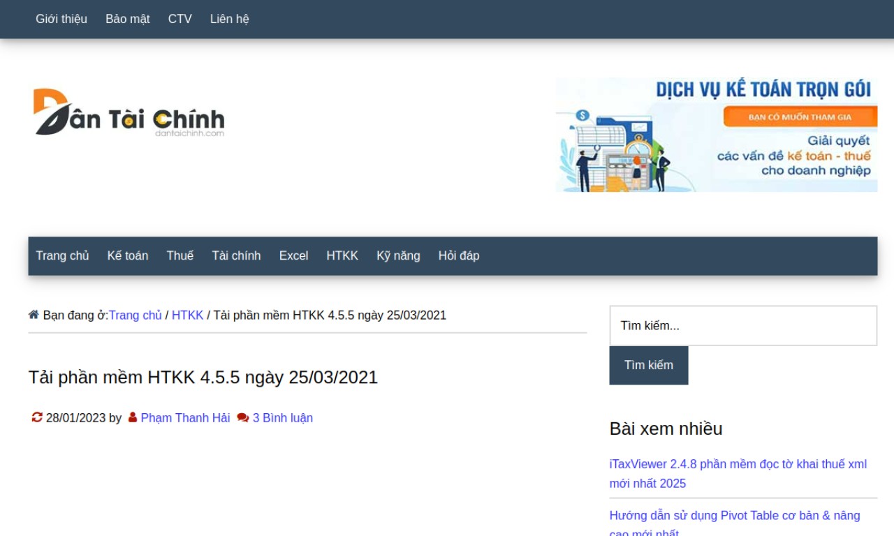Open the HTKK navigation item
894x536 pixels.
(x=342, y=255)
